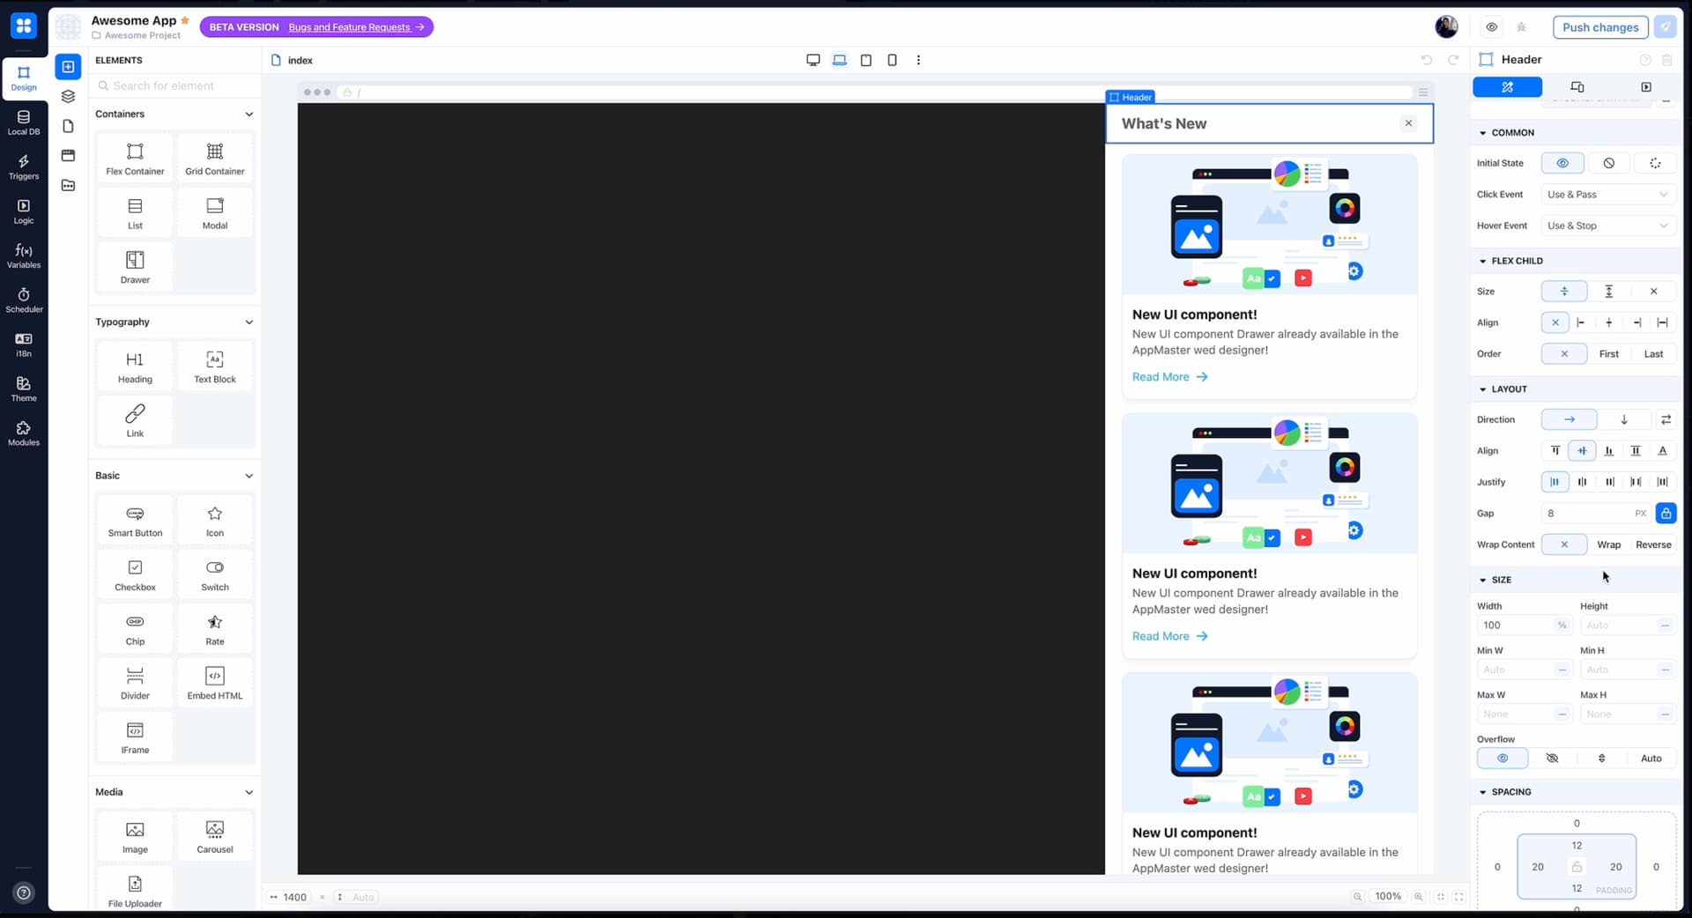1692x918 pixels.
Task: Select the Modal element
Action: (215, 213)
